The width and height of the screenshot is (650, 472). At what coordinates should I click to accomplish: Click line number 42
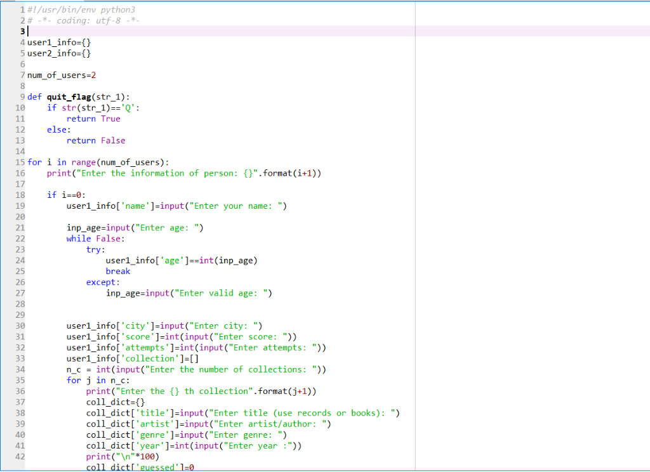(x=20, y=456)
